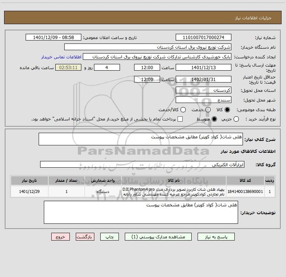This screenshot has width=286, height=277.
Task: Select the خدمت radio button
Action: click(x=208, y=110)
